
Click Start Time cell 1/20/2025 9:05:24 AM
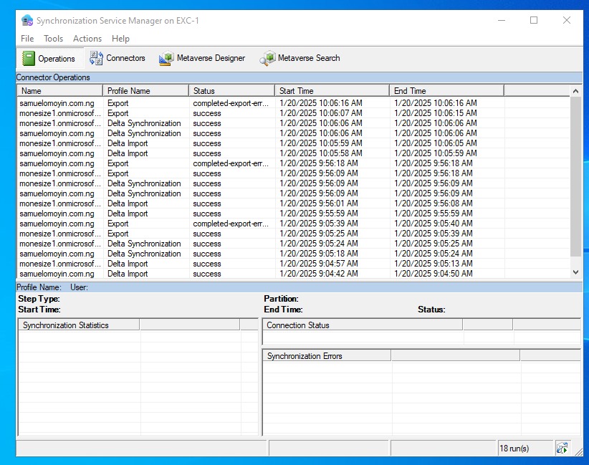319,244
